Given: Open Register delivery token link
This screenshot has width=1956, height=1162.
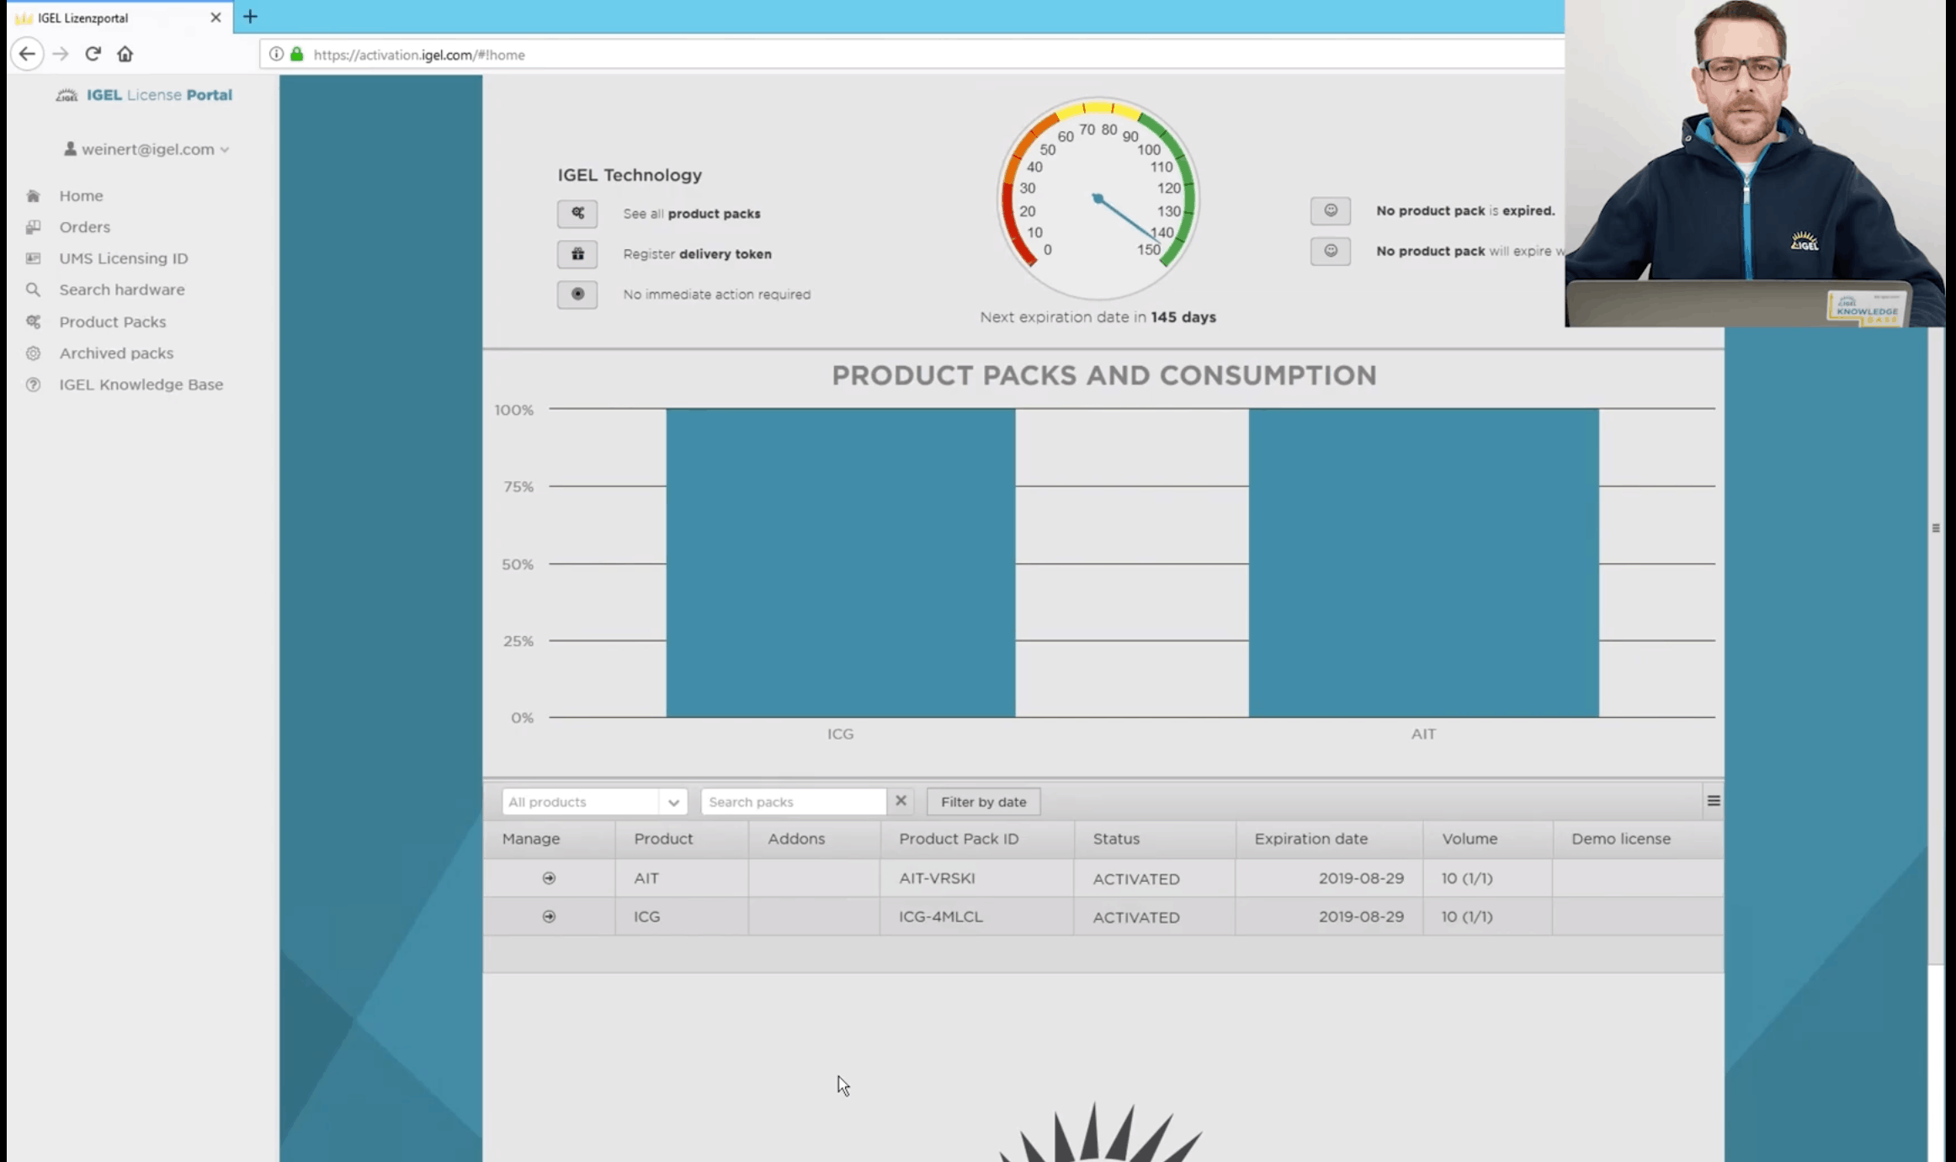Looking at the screenshot, I should pos(697,254).
